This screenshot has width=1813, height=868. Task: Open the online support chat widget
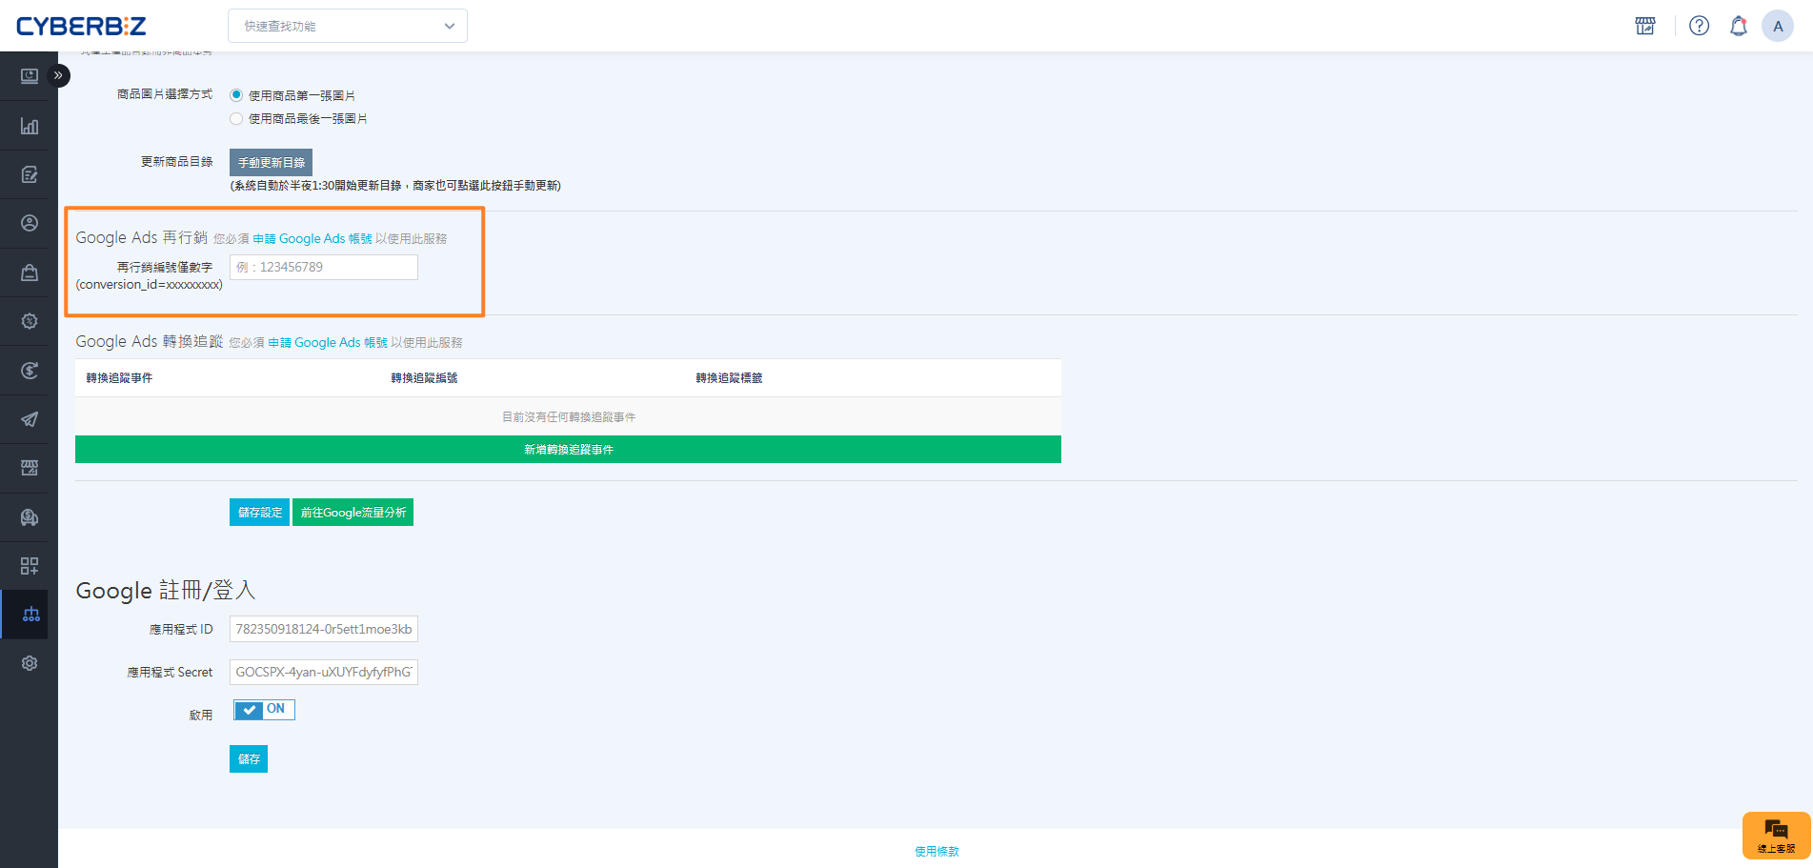1776,835
